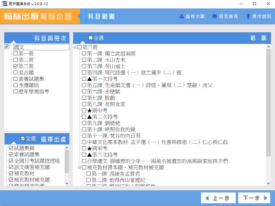Image resolution: width=275 pixels, height=206 pixels.
Task: Check ▲第二次段考 checkbox
Action: point(84,117)
